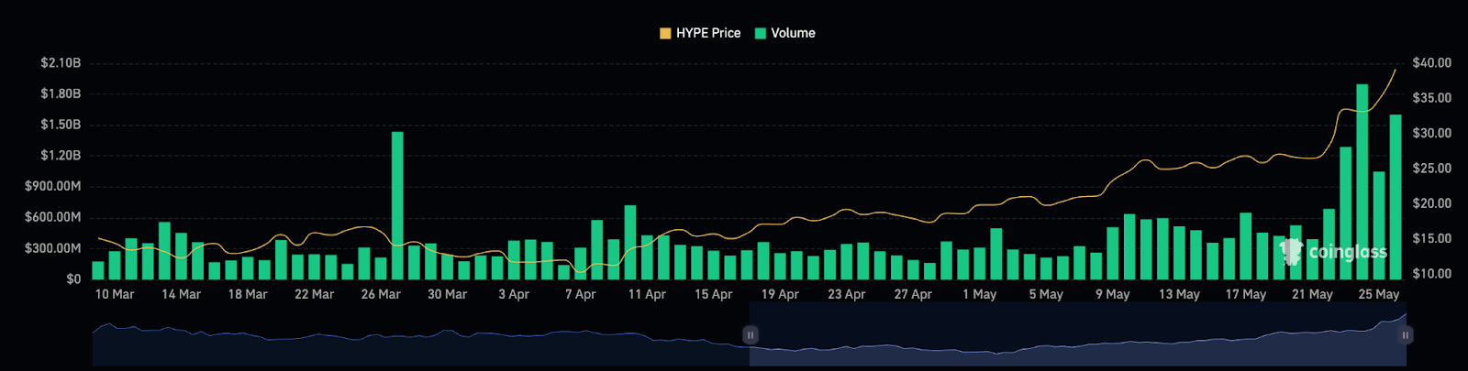Click the $25.00 price axis label
Viewport: 1468px width, 371px height.
(x=1432, y=169)
